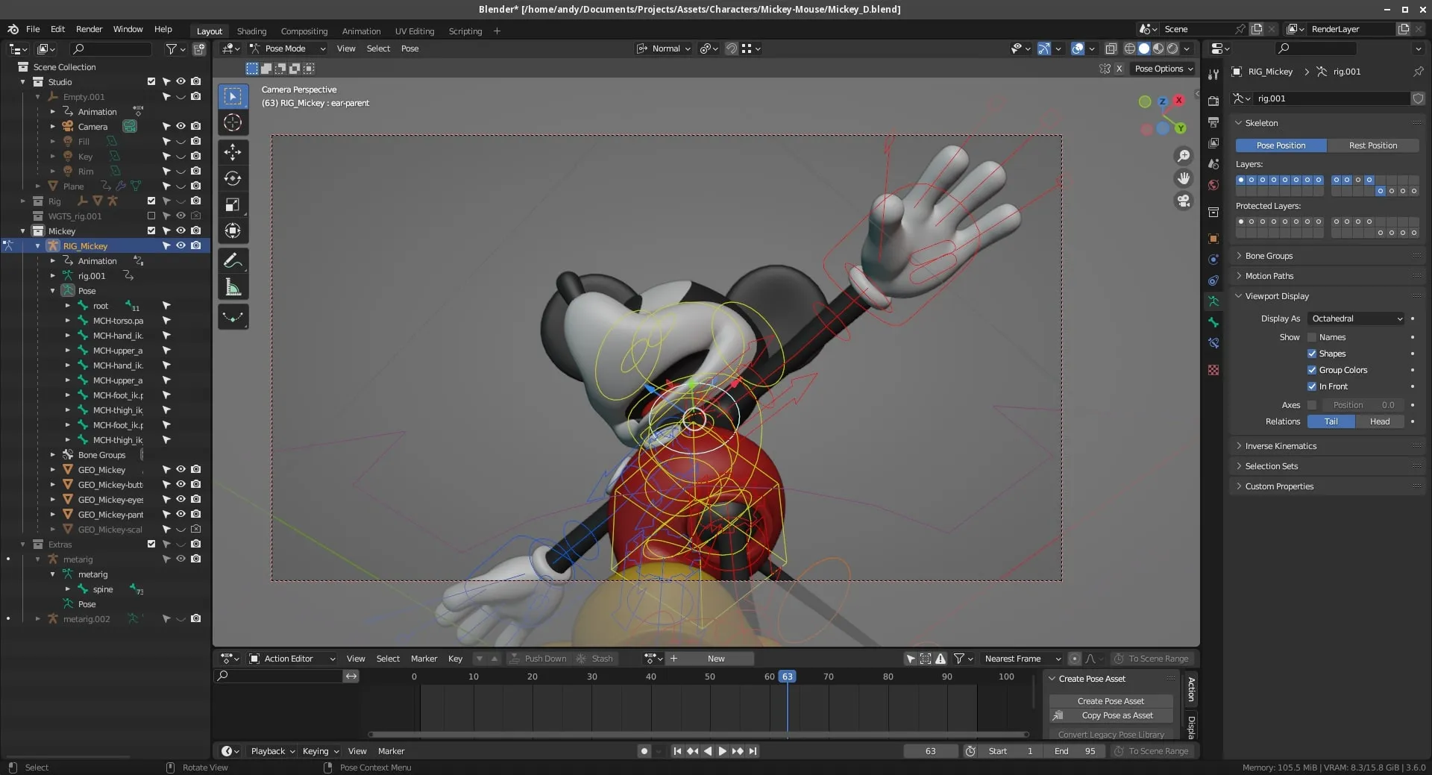Viewport: 1432px width, 775px height.
Task: Select the Annotate tool
Action: coord(233,260)
